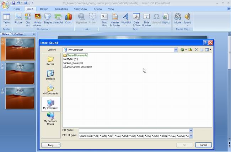This screenshot has height=152, width=231.
Task: Click Recent in the places bar
Action: click(x=50, y=61)
